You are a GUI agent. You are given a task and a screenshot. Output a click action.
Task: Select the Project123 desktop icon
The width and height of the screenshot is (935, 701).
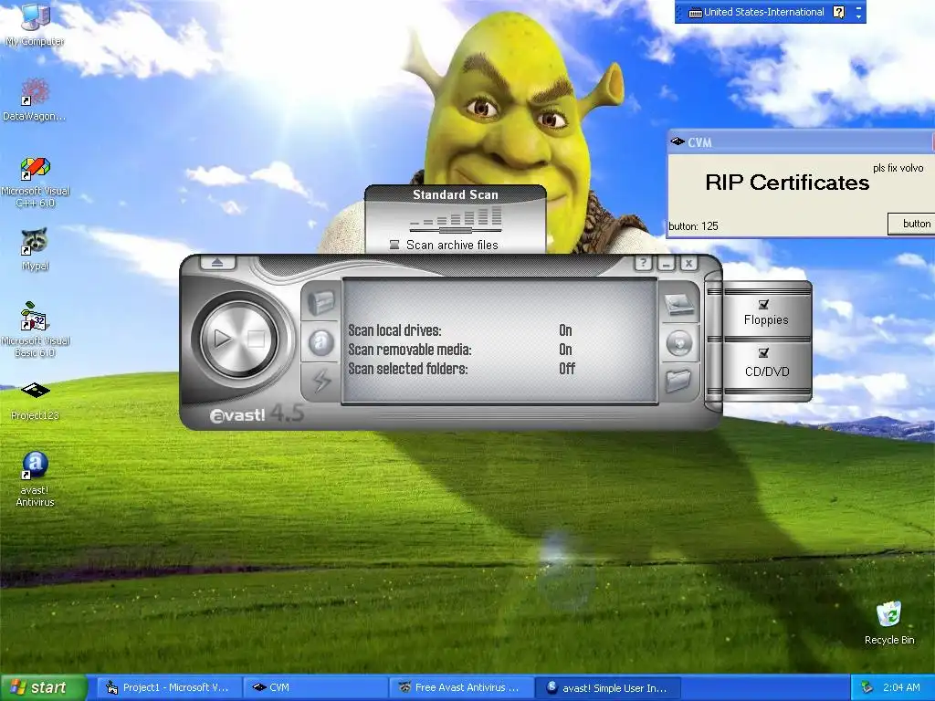[x=36, y=401]
